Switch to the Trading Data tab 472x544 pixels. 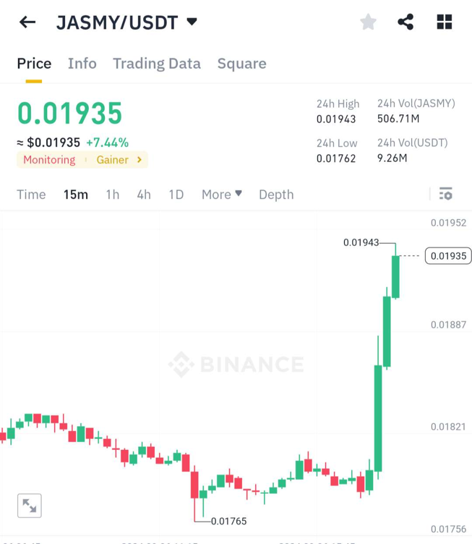(157, 64)
